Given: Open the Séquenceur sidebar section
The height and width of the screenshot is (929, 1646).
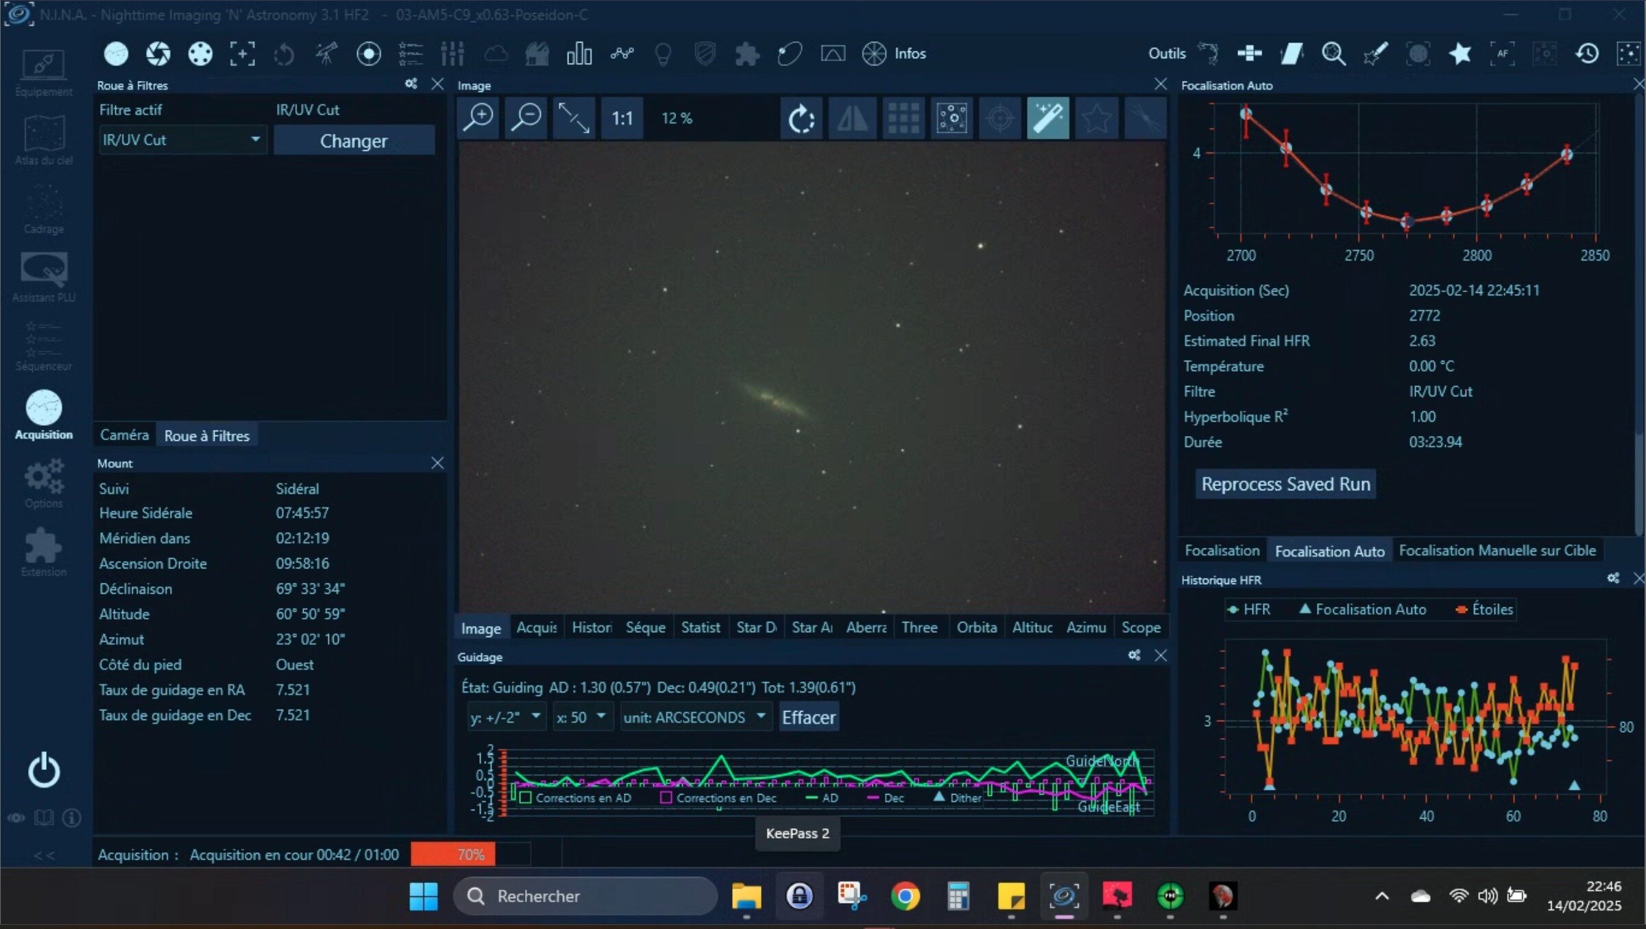Looking at the screenshot, I should [43, 346].
